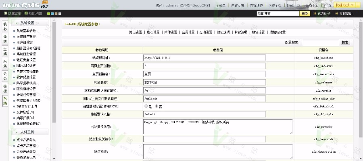Screen dimensions: 363x161
Task: Collapse the 系统设置 menu section
Action: [29, 23]
